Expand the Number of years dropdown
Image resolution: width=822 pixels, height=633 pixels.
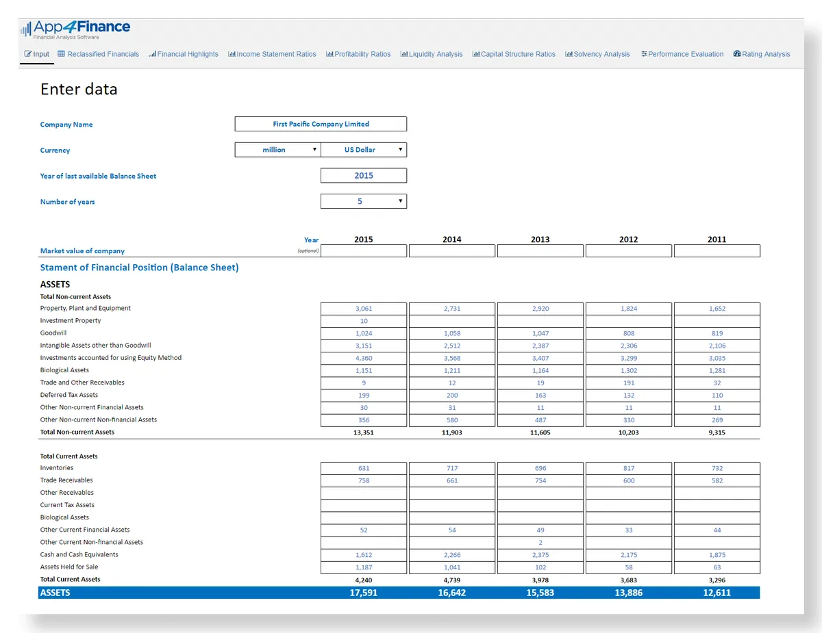pyautogui.click(x=364, y=201)
